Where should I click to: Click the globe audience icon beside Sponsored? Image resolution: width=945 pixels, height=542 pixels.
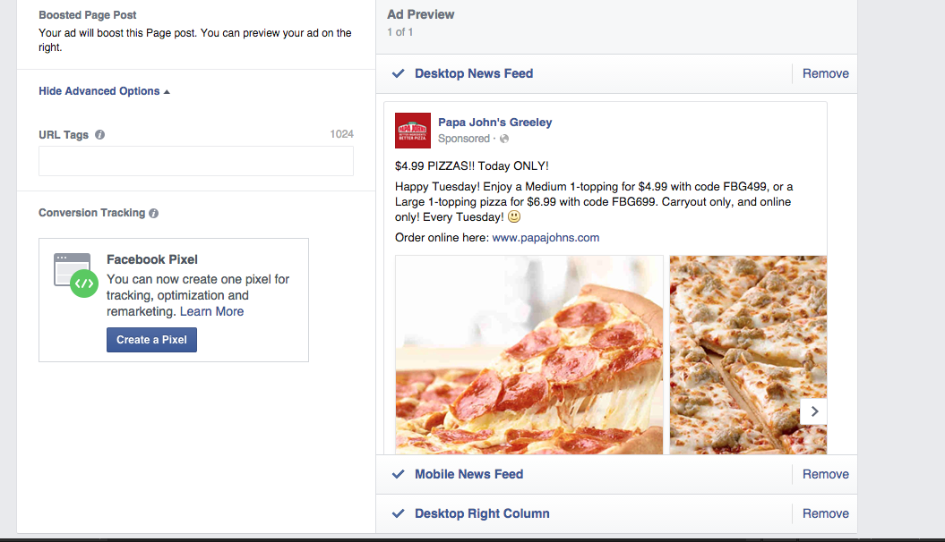[504, 139]
